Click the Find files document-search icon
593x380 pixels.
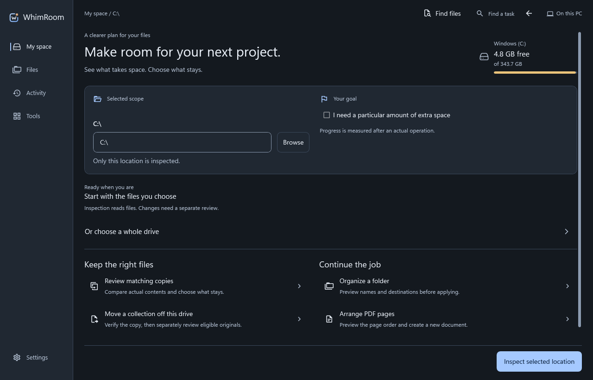coord(427,13)
